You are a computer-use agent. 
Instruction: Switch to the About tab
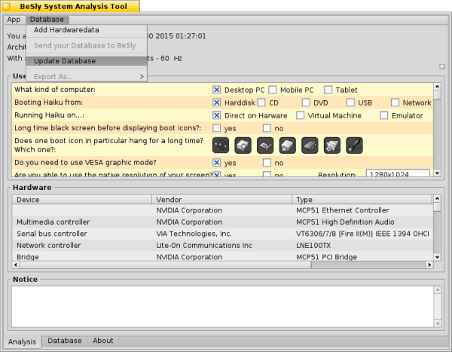(103, 341)
